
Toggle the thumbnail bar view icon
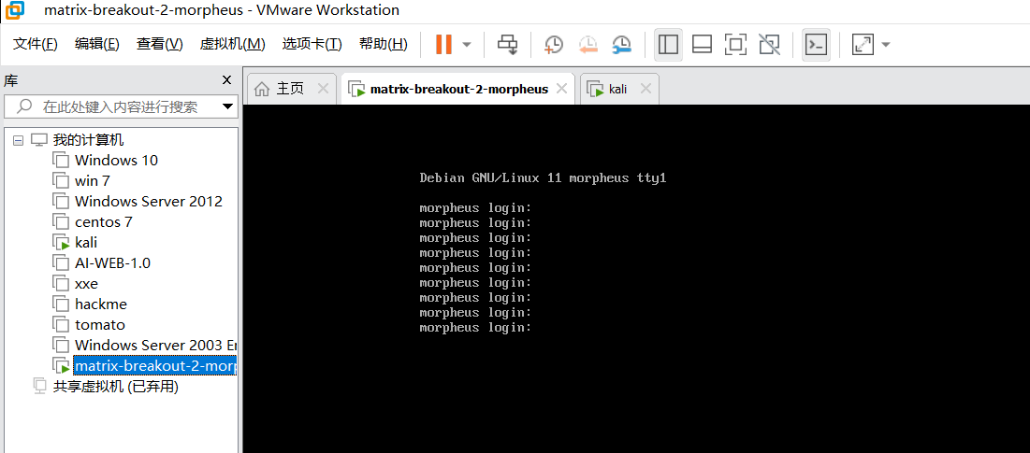pos(703,45)
